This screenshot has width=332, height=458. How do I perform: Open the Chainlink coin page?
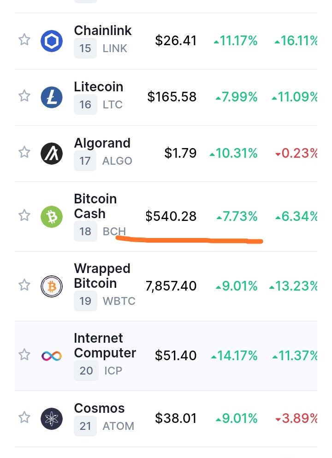102,30
